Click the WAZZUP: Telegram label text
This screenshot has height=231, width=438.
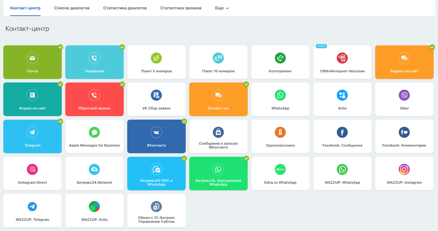[32, 220]
